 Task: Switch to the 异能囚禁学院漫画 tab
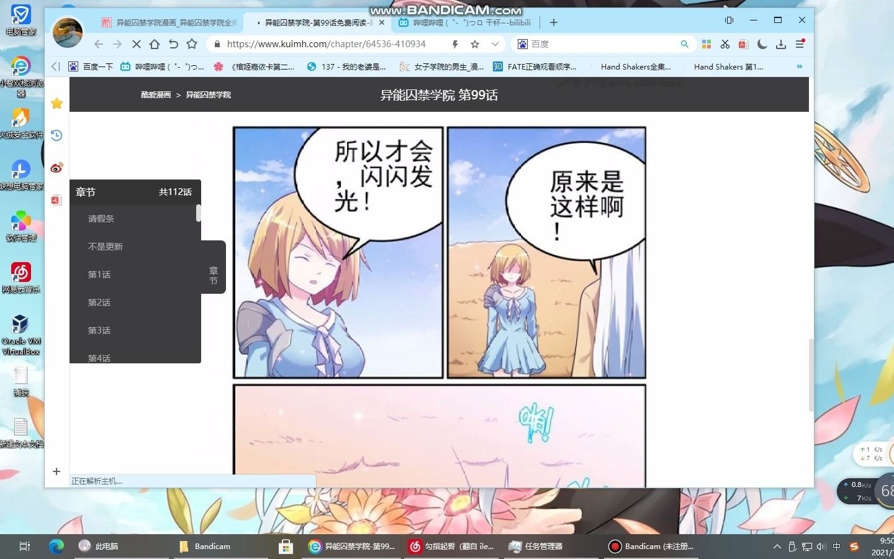pyautogui.click(x=169, y=22)
